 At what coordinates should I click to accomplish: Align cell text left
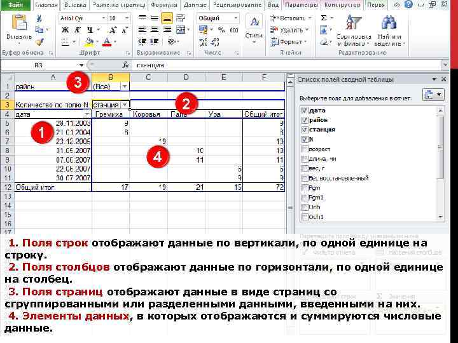(x=142, y=29)
